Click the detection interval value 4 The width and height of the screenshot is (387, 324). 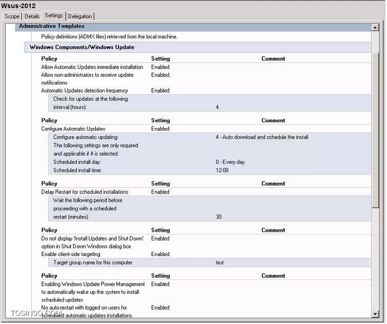217,107
